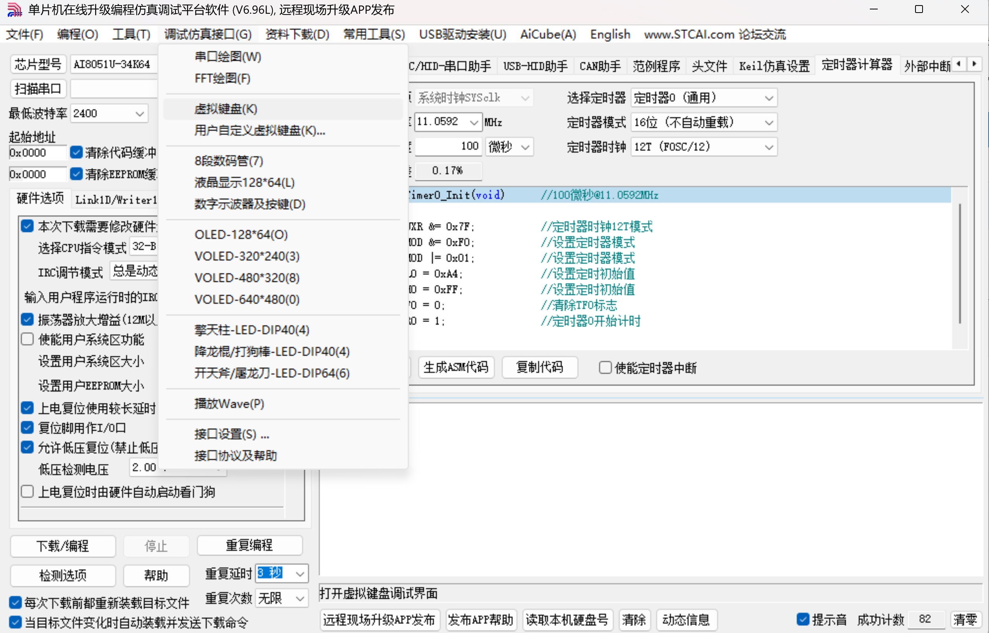The image size is (989, 633).
Task: Click the 复制代码 button
Action: point(540,368)
